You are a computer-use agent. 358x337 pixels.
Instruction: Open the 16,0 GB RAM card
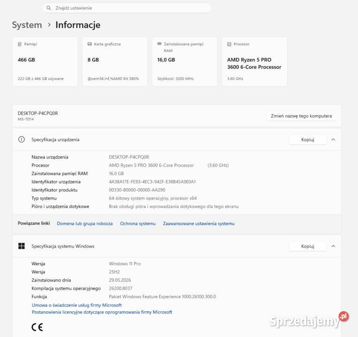185,62
